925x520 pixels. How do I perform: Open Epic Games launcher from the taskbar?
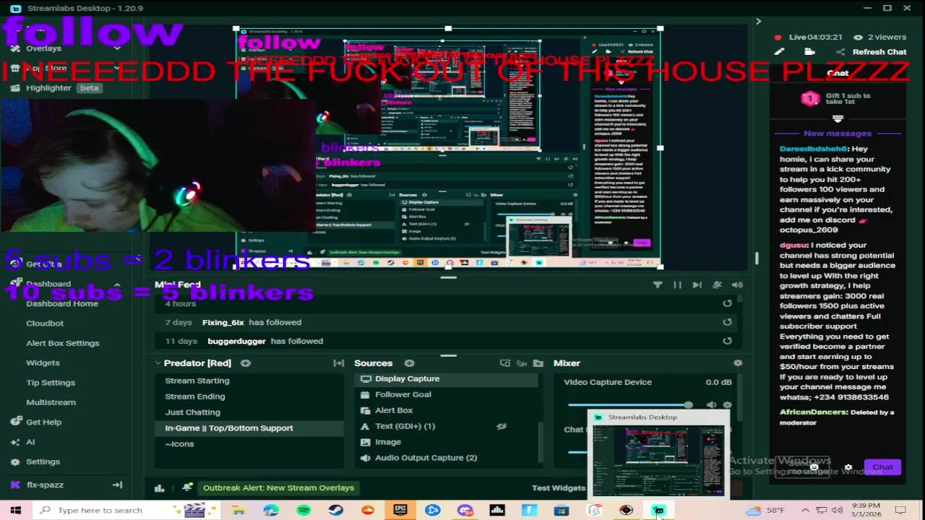pyautogui.click(x=400, y=510)
